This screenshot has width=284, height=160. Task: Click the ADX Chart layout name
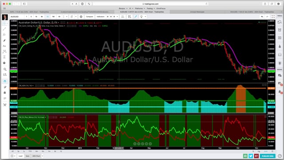(36, 156)
